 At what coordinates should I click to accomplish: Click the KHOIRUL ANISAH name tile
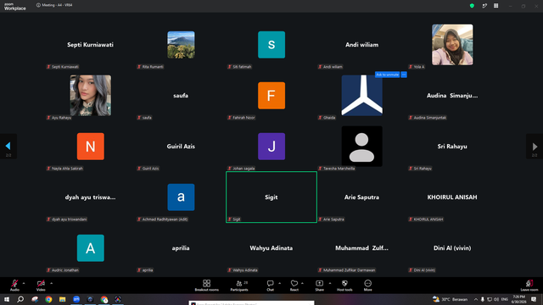[x=452, y=197]
